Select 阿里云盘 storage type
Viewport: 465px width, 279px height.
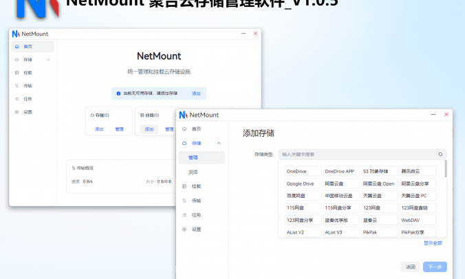pos(341,183)
